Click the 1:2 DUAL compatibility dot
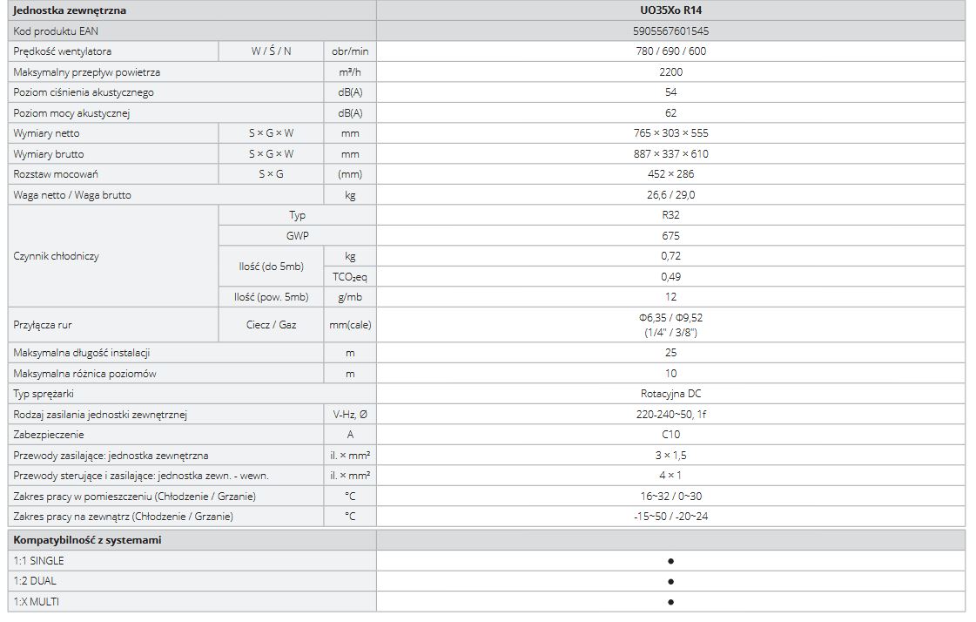The width and height of the screenshot is (976, 622). click(670, 581)
